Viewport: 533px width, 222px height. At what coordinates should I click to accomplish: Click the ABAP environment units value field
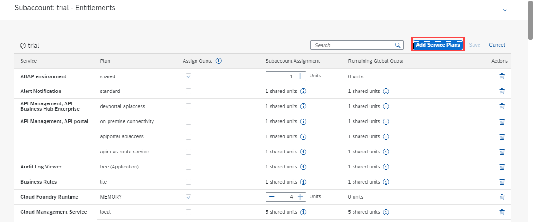click(x=286, y=76)
